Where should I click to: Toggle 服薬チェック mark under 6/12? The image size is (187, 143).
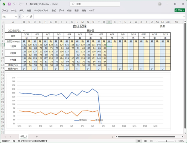pos(152,69)
